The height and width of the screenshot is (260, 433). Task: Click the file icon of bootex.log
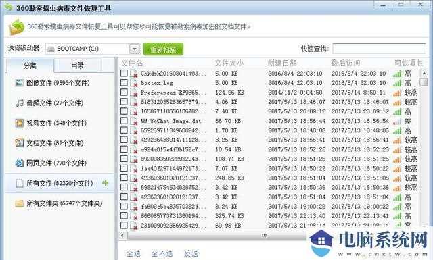click(134, 83)
